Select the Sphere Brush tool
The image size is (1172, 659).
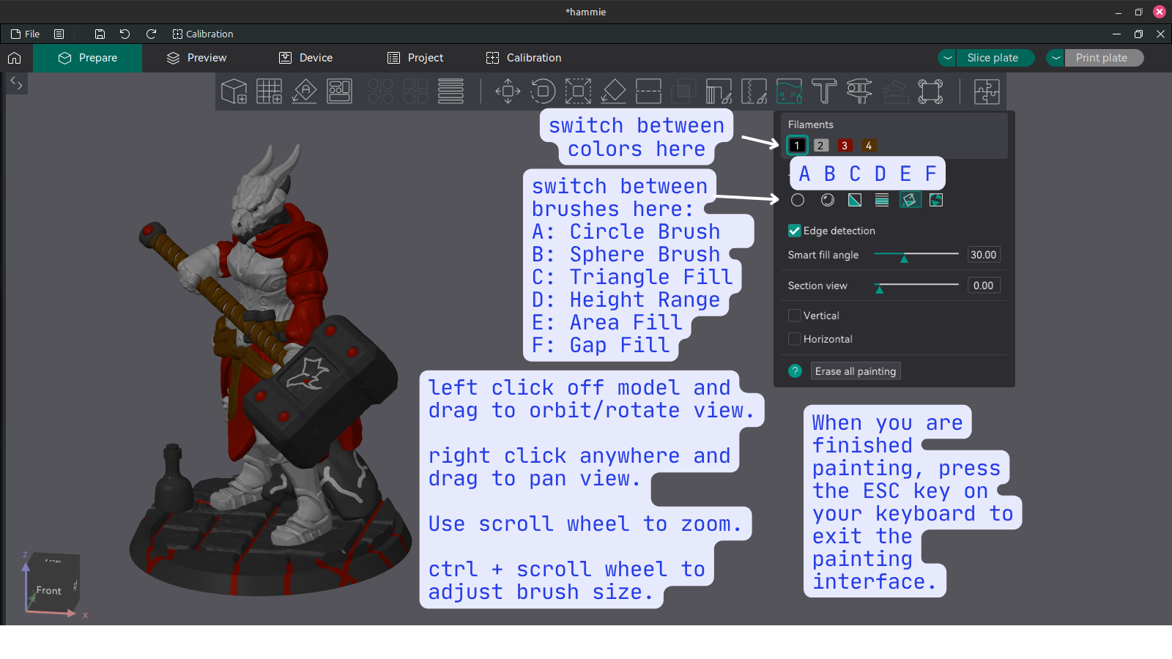pyautogui.click(x=827, y=199)
